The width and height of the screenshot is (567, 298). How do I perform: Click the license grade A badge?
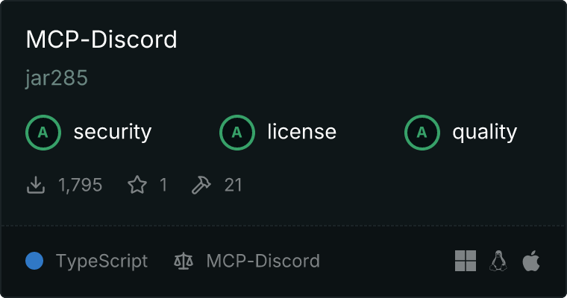coord(237,133)
